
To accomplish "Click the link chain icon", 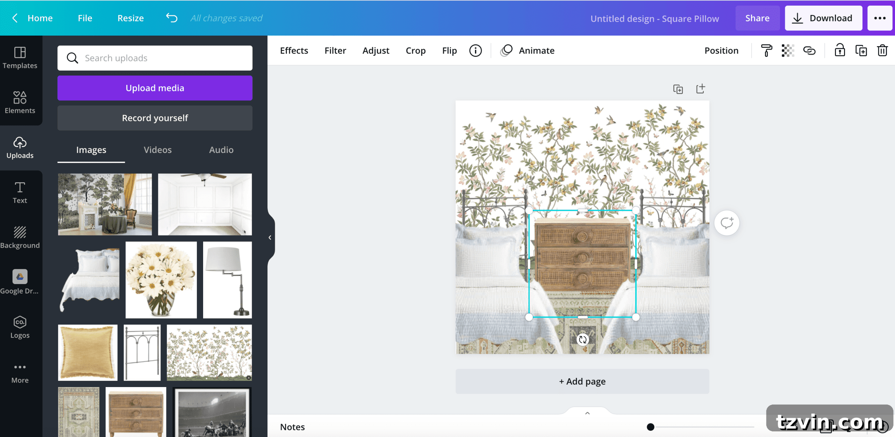I will click(x=809, y=51).
